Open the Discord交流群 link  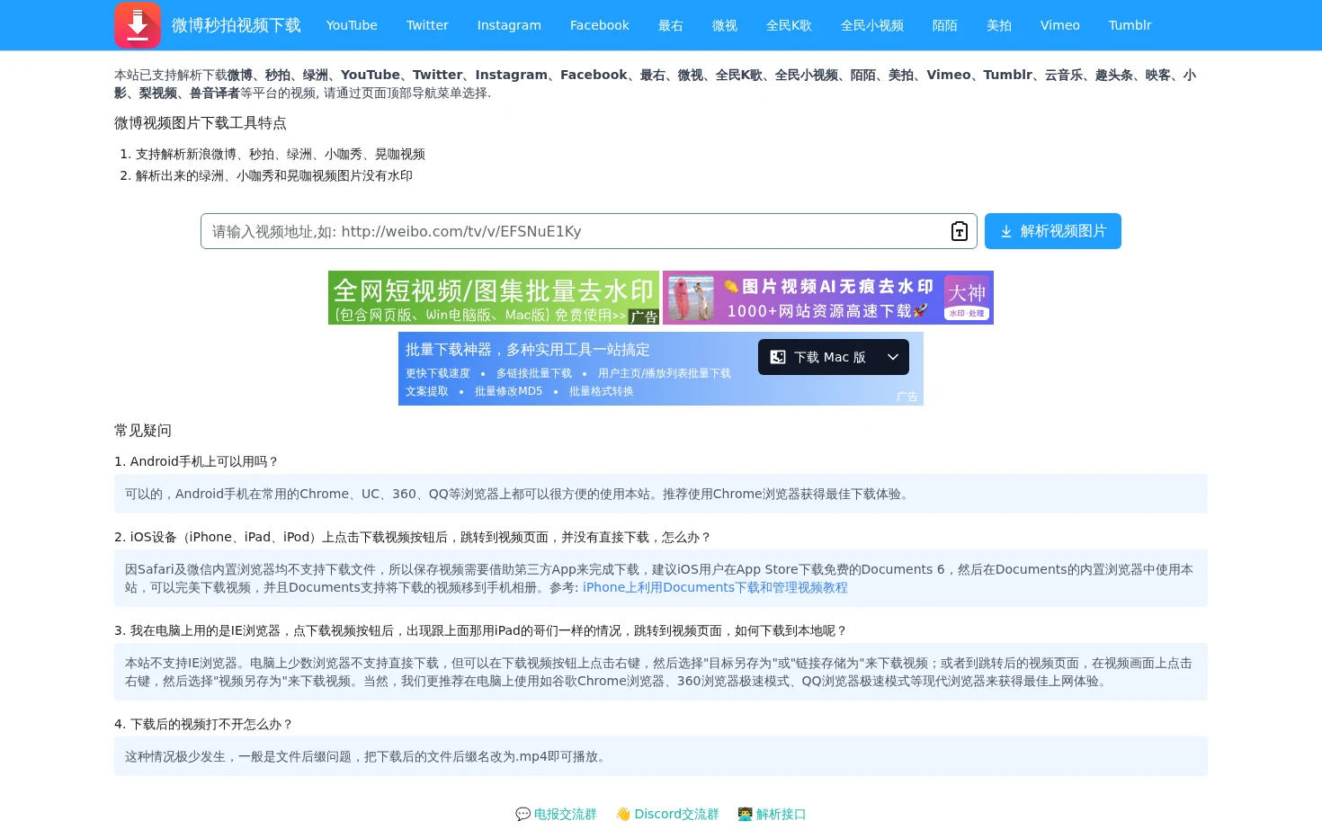[676, 814]
